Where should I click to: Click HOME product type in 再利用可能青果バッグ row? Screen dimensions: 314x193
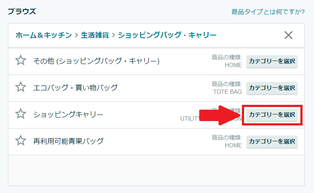click(233, 145)
